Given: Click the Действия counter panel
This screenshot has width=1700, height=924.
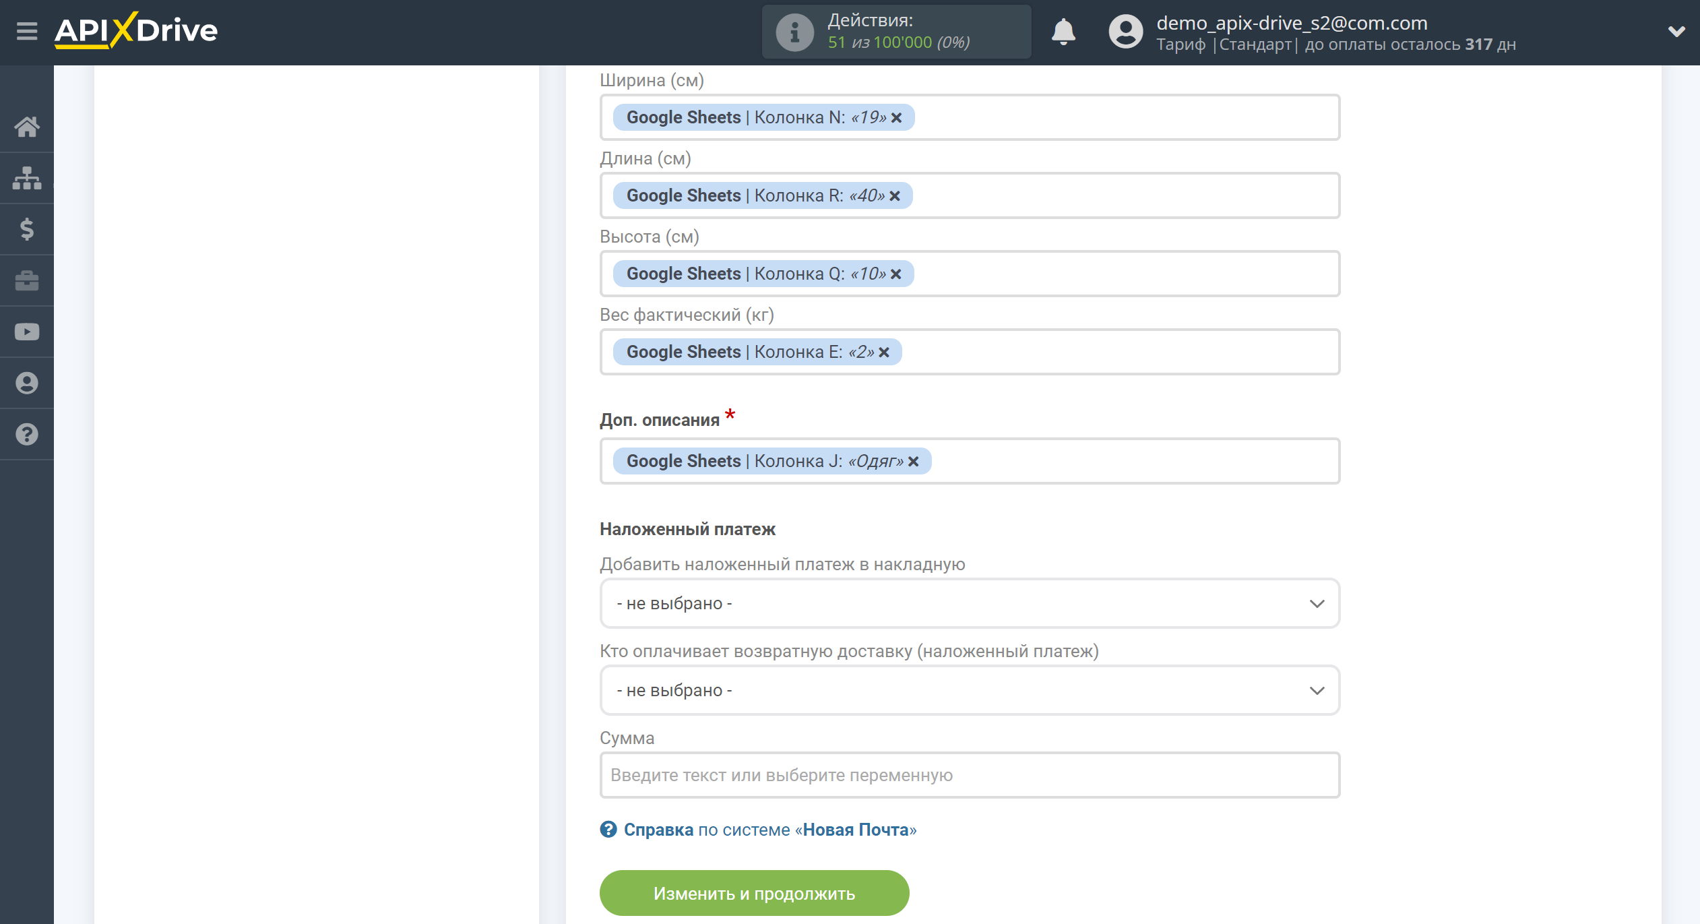Looking at the screenshot, I should click(x=896, y=32).
